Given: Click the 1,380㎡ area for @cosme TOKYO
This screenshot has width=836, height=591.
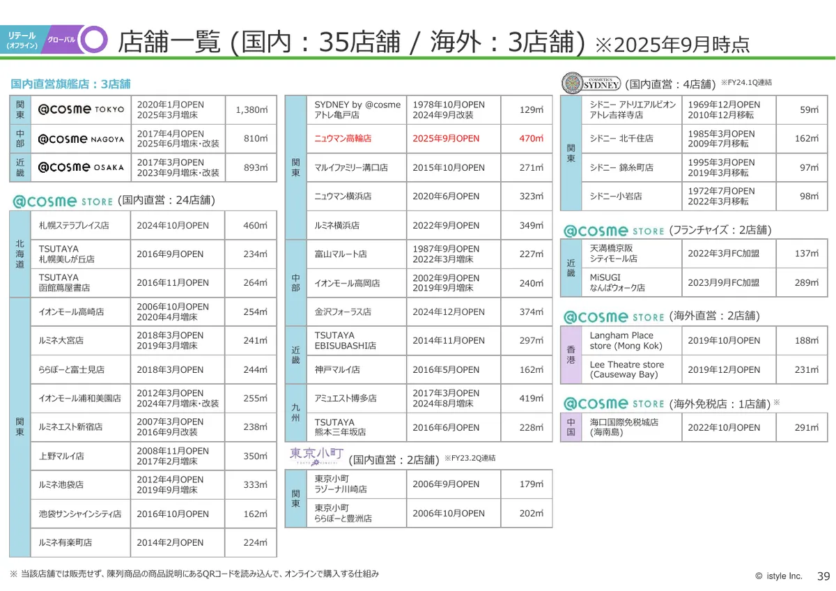Looking at the screenshot, I should pyautogui.click(x=251, y=110).
